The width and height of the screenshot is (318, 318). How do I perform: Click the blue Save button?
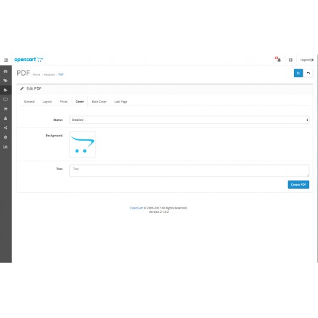(298, 73)
